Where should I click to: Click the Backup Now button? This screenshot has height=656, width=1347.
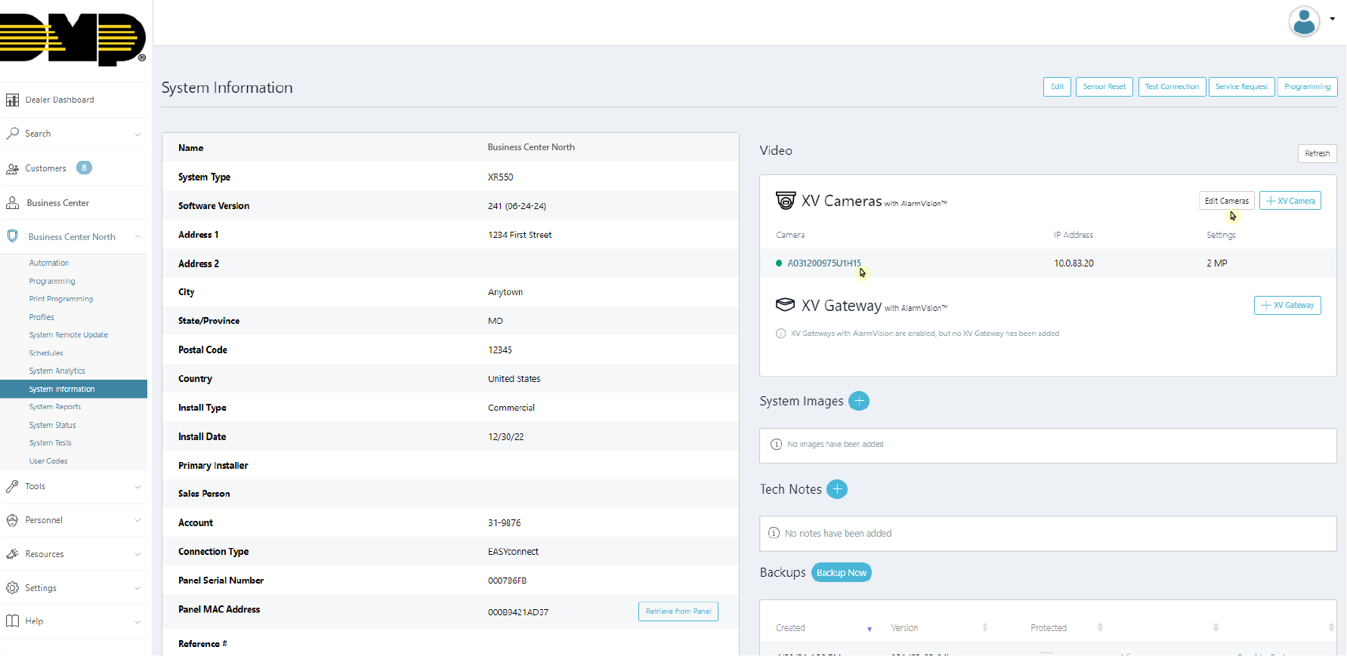[x=841, y=573]
